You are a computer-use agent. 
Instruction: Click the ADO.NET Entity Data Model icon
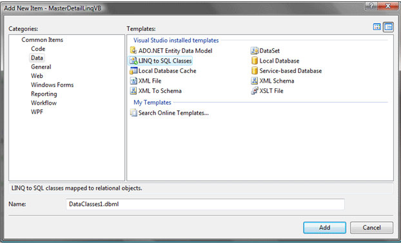133,50
